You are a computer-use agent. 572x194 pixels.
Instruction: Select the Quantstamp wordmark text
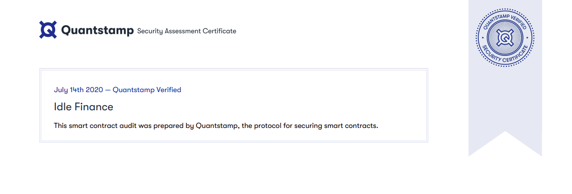pyautogui.click(x=97, y=30)
